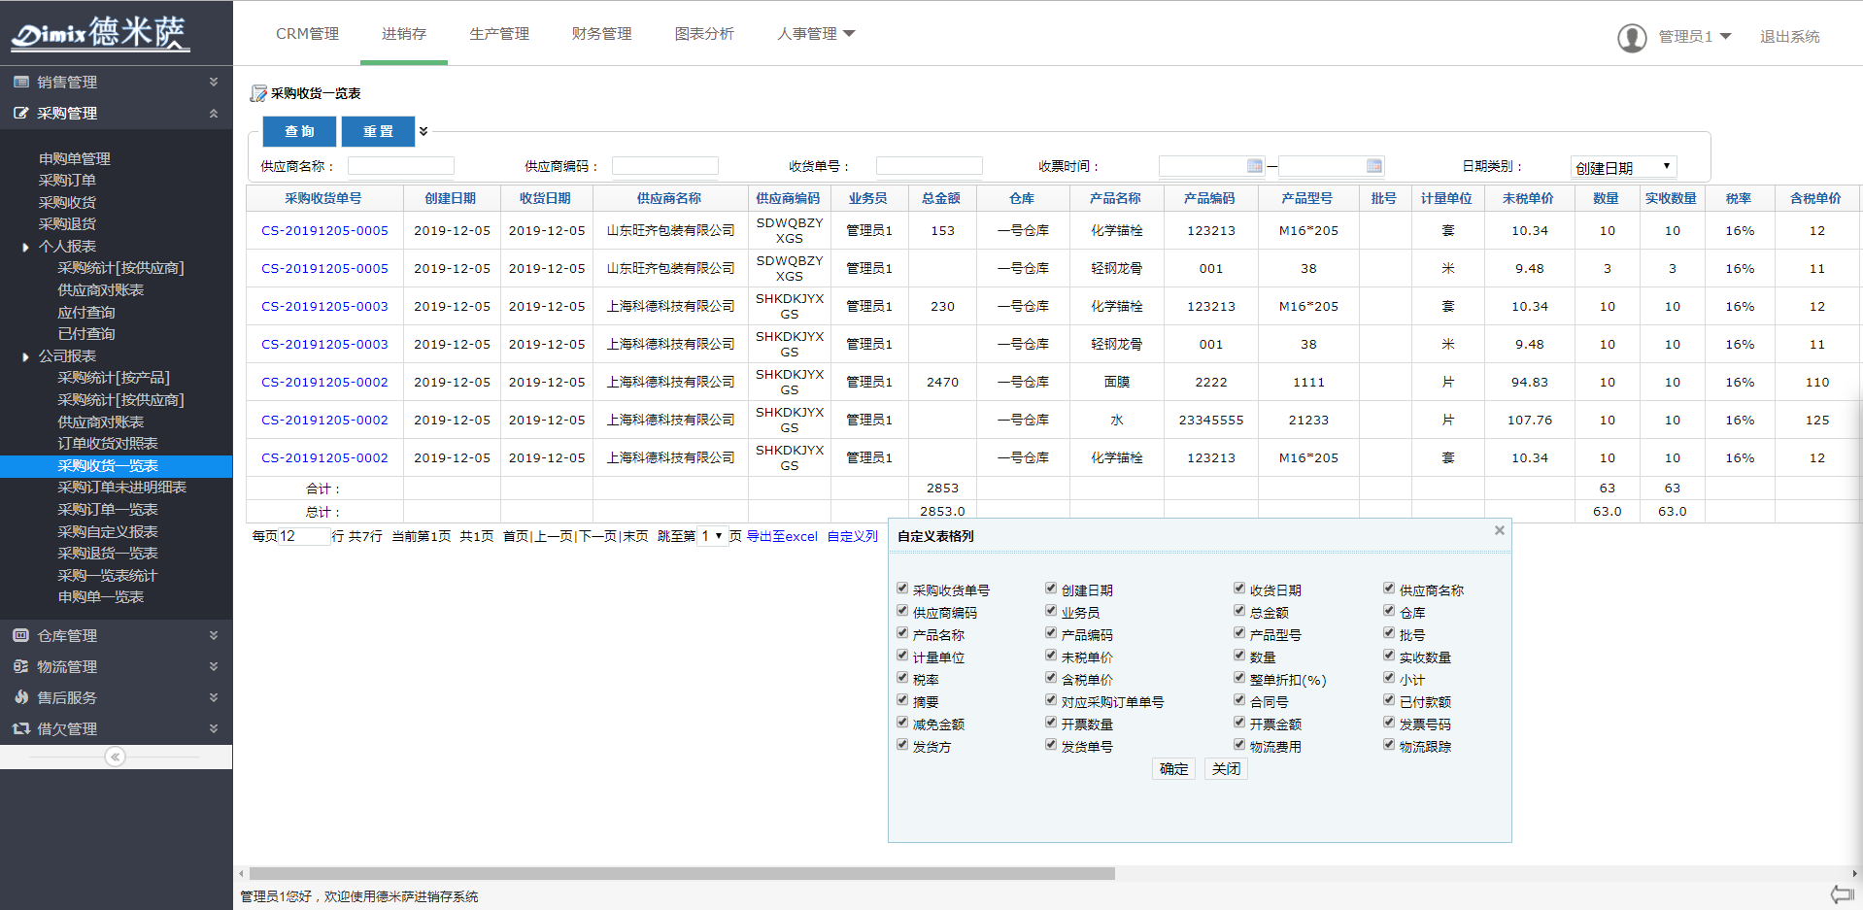The height and width of the screenshot is (910, 1863).
Task: Click the scrollbar right arrow
Action: [1855, 873]
